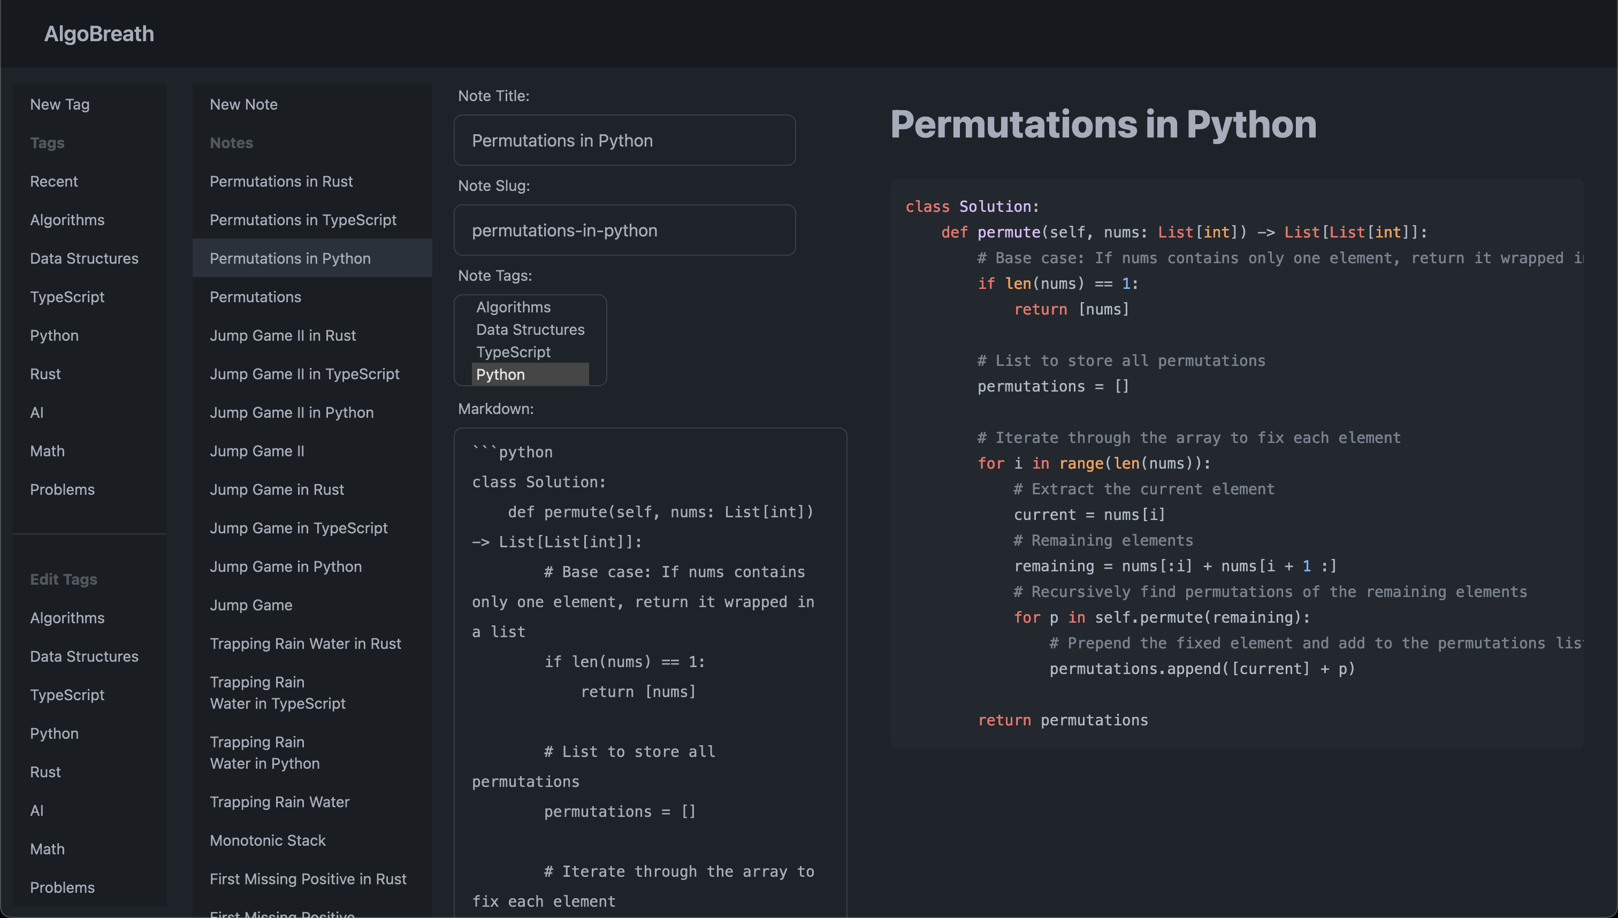Open Permutations in TypeScript note
The width and height of the screenshot is (1618, 918).
tap(303, 219)
